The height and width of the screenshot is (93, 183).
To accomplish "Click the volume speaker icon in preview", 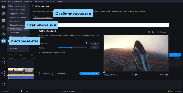I will click(x=162, y=75).
